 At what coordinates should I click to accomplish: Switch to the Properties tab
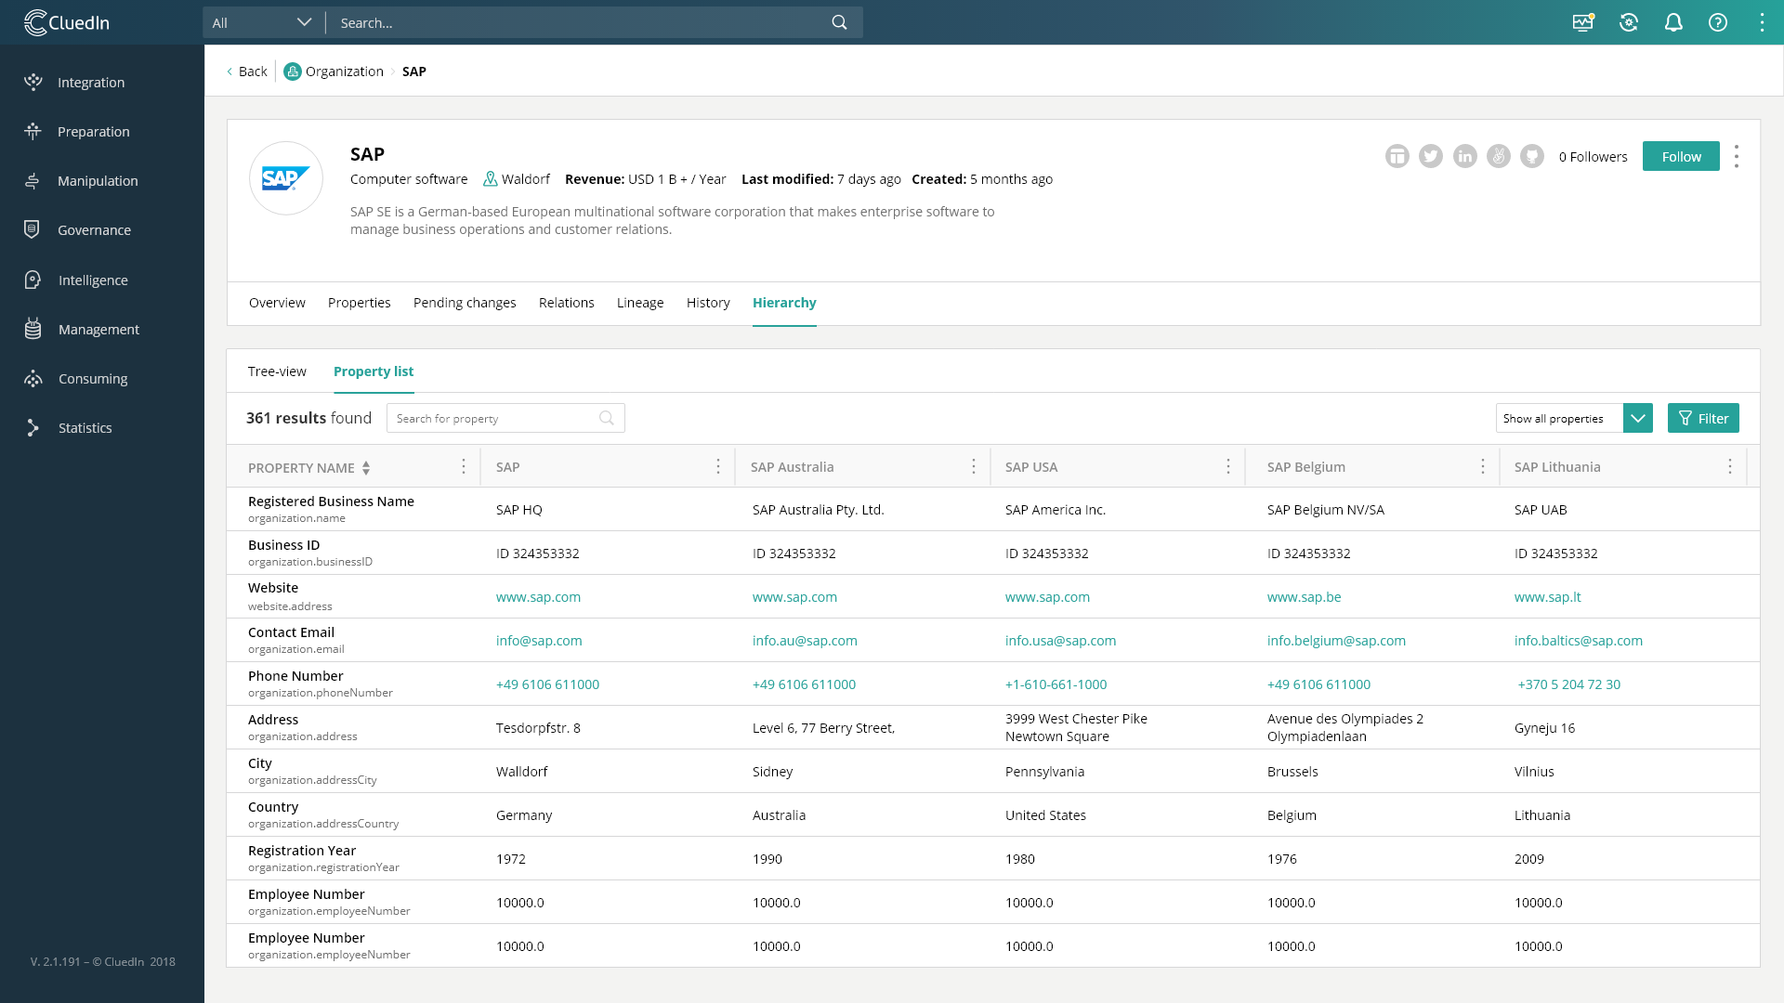(359, 303)
